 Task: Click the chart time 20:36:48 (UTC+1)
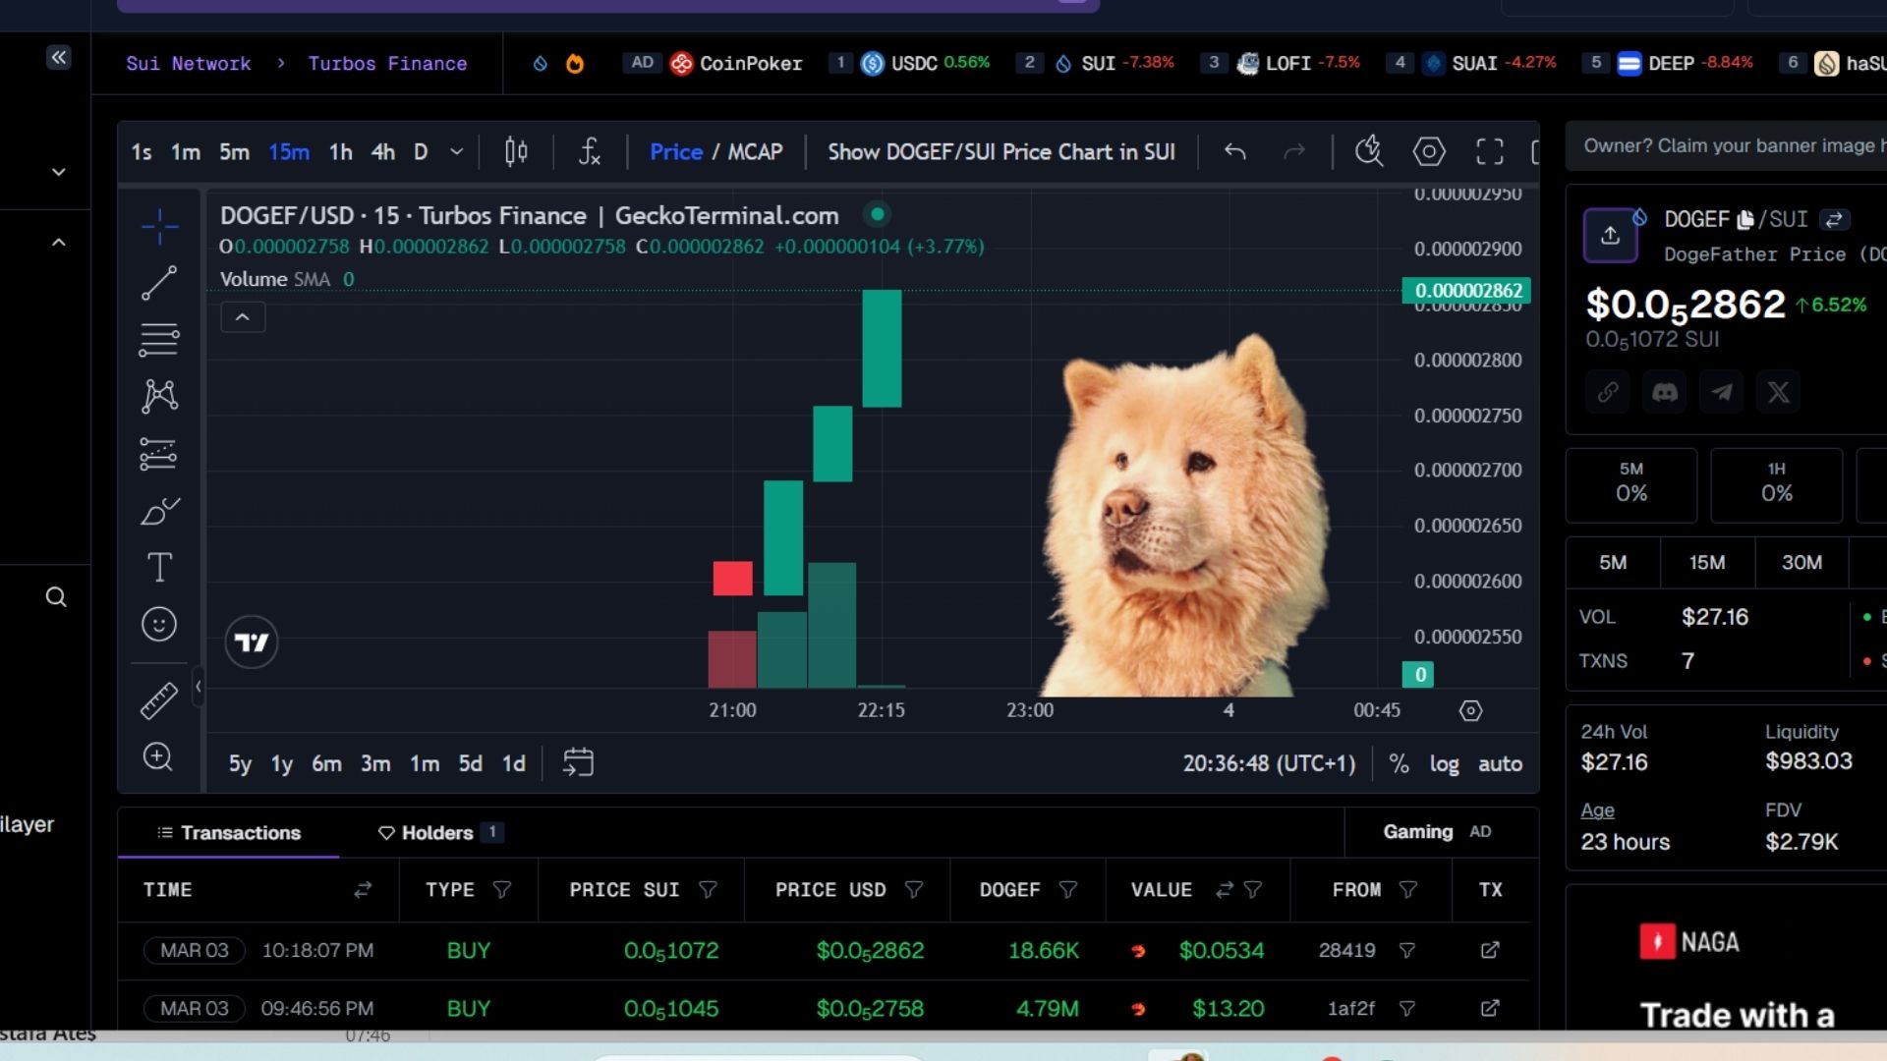pyautogui.click(x=1269, y=763)
